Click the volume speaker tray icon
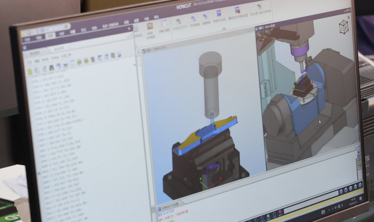Image resolution: width=374 pixels, height=222 pixels. (335, 208)
